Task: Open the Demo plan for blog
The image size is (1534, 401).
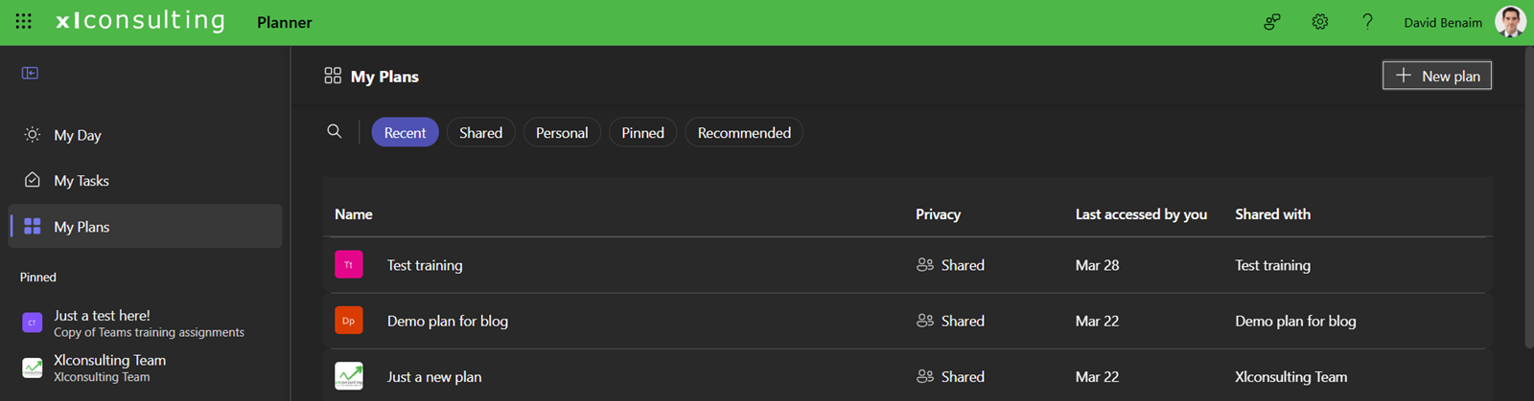Action: point(448,322)
